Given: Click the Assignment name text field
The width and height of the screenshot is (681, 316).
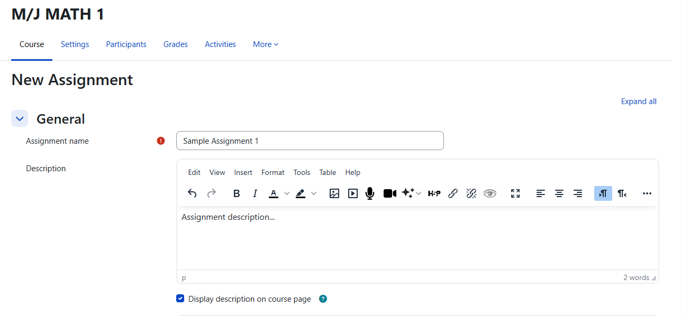Looking at the screenshot, I should [x=310, y=141].
